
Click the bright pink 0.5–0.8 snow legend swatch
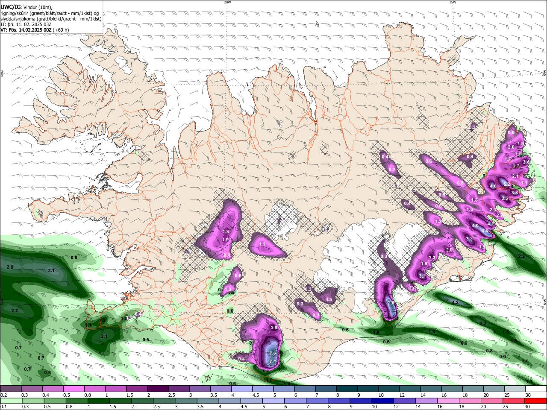coord(74,389)
